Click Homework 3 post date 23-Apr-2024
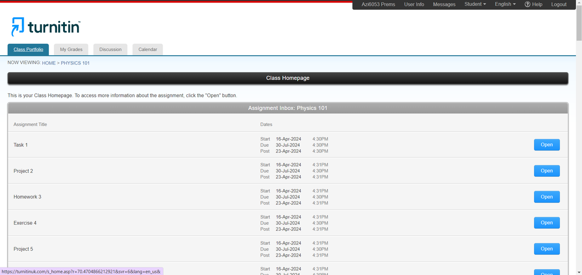 (x=289, y=203)
